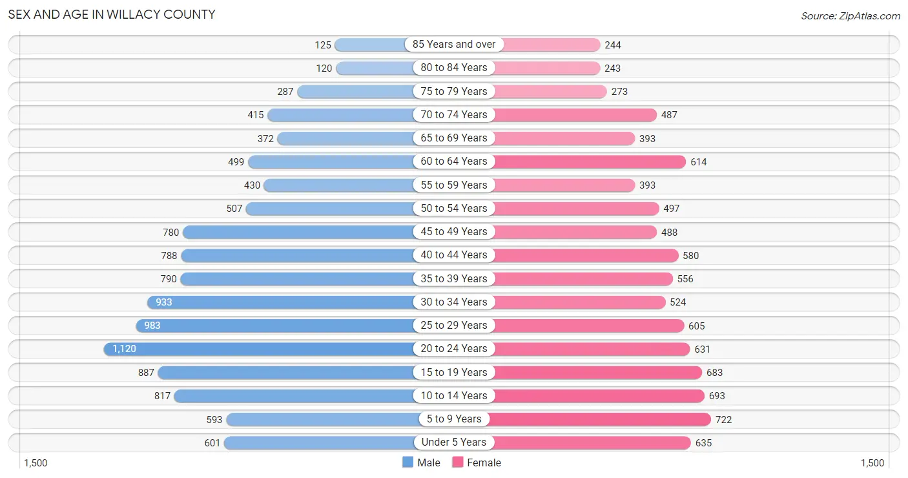908x478 pixels.
Task: Click the male bar for 10 to 14 Years
Action: [294, 396]
